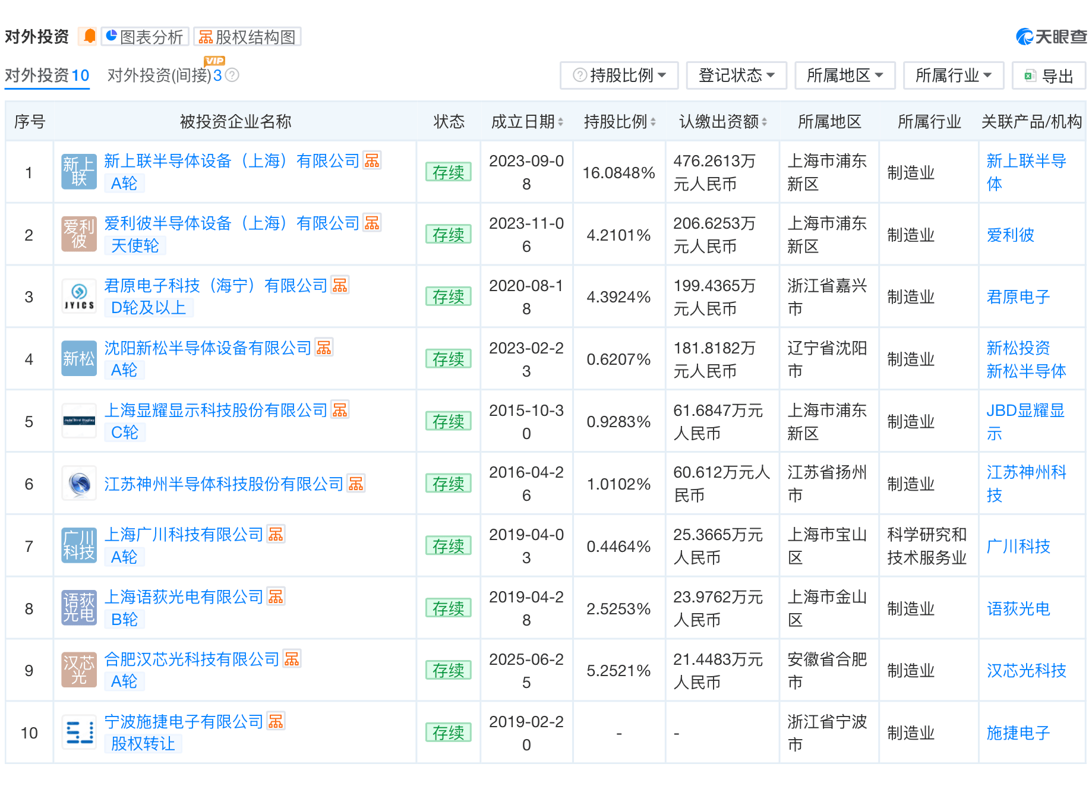The width and height of the screenshot is (1092, 808).
Task: Open related product link 语荻光电
Action: [x=1018, y=609]
